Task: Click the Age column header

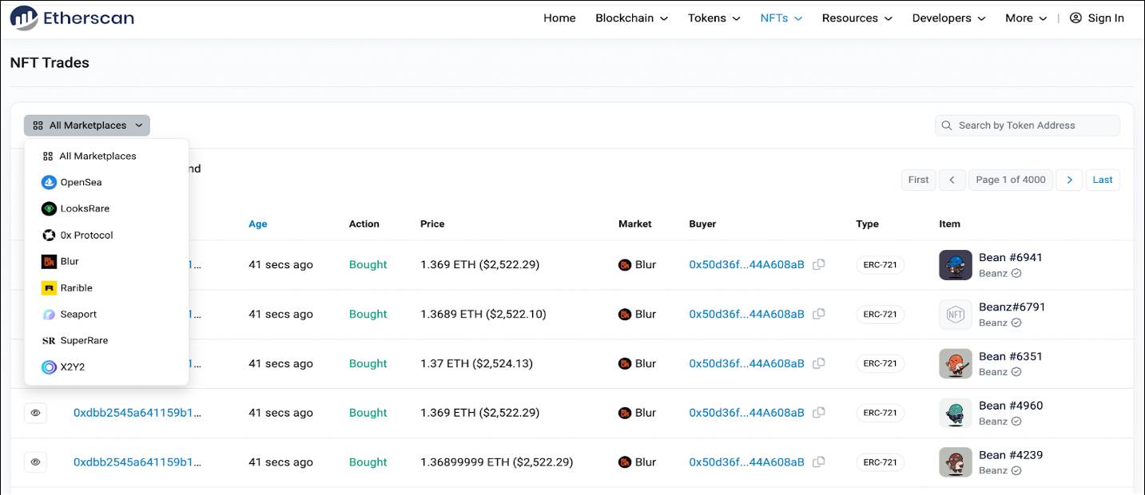Action: point(258,224)
